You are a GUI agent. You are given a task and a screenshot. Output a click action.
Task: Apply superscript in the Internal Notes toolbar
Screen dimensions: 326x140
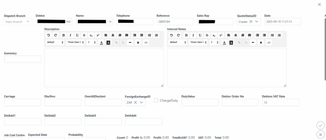(221, 35)
